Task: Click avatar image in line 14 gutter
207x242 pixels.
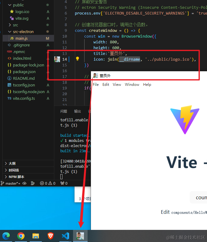Action: (57, 59)
